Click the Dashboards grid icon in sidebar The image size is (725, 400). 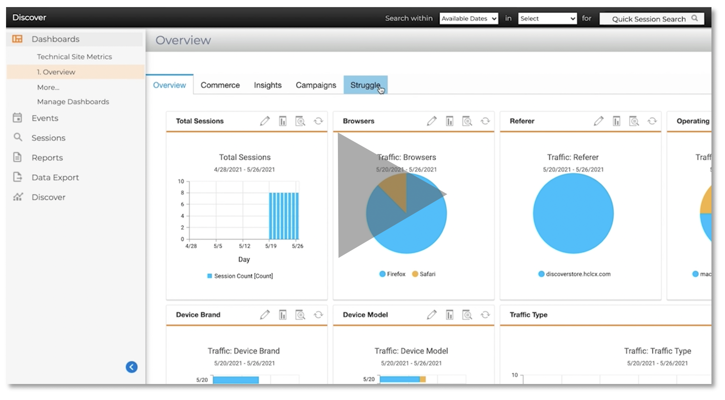tap(17, 39)
